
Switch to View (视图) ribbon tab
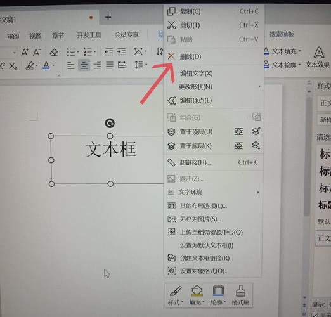(36, 36)
